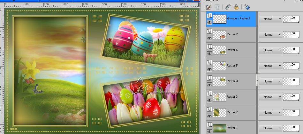Open Raster 5 blend mode dropdown
The image size is (303, 134).
tap(270, 66)
